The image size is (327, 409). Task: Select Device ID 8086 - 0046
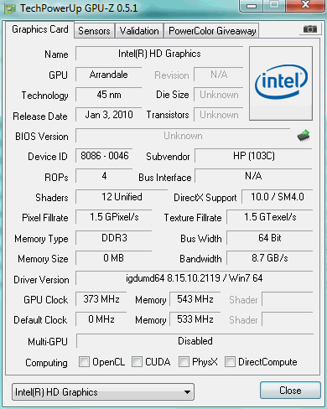click(104, 156)
